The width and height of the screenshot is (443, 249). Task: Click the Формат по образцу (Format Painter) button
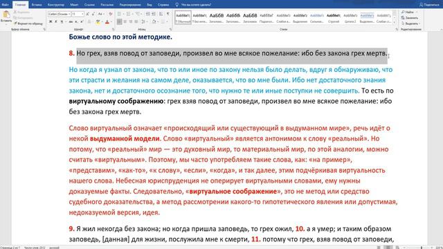pyautogui.click(x=28, y=24)
